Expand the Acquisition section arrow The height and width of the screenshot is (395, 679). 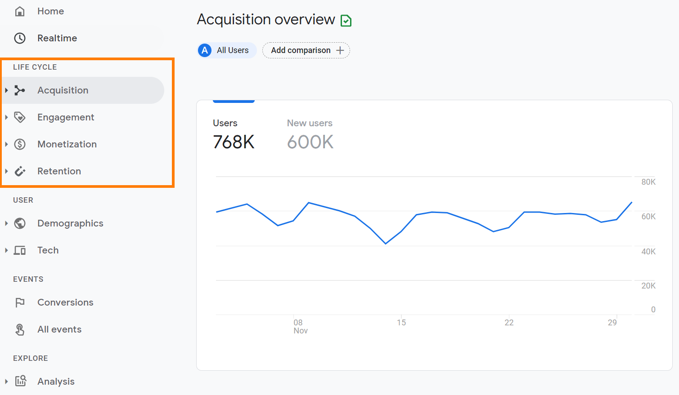pos(6,90)
